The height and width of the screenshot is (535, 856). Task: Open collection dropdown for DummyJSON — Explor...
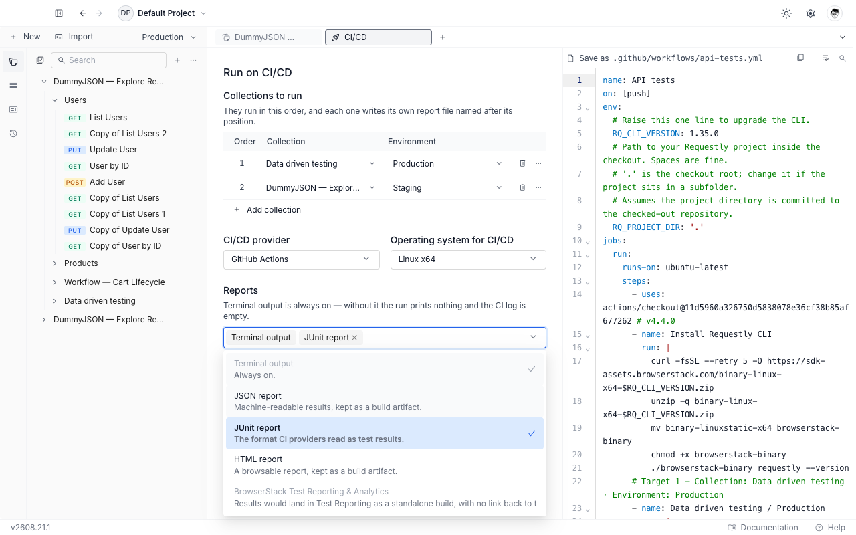click(x=320, y=187)
